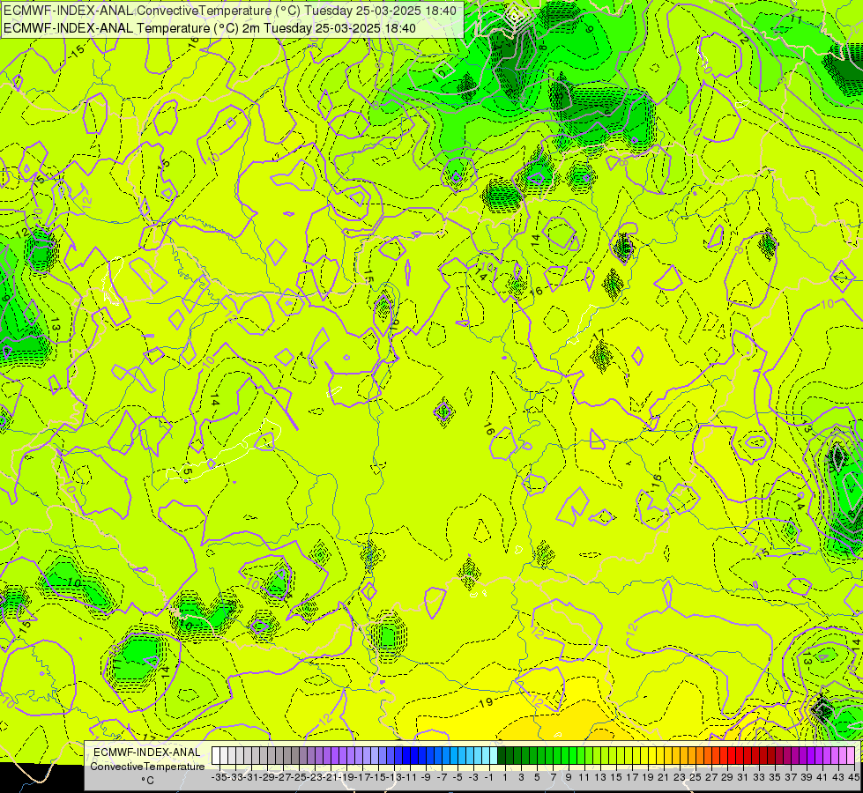Viewport: 863px width, 793px height.
Task: Select the 'ECMWF-INDEX-ANAL' label in the legend
Action: coord(147,752)
